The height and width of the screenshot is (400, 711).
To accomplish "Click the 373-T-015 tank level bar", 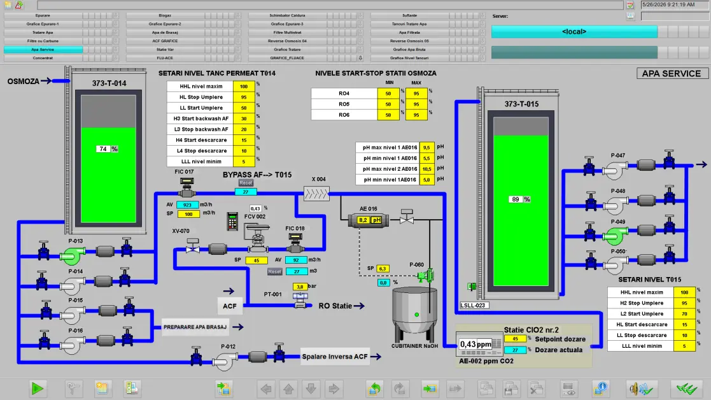I will coord(521,201).
